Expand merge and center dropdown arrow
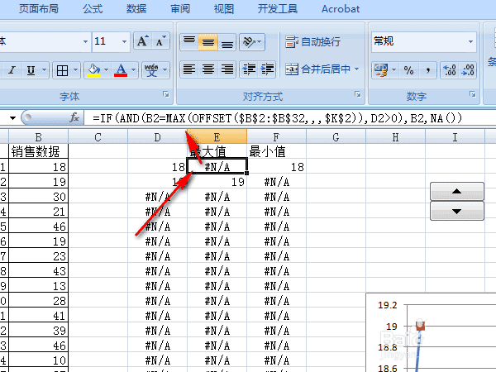Screen dimensions: 496x372 [357, 69]
